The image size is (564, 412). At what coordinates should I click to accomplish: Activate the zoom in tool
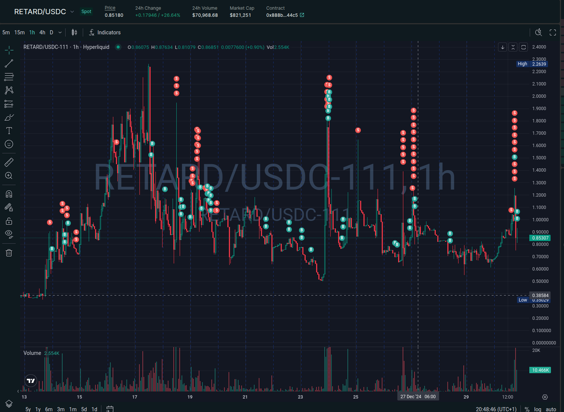point(8,175)
